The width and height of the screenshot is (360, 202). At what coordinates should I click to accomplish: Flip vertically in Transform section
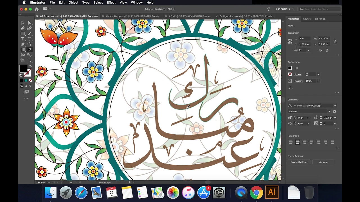(x=327, y=50)
